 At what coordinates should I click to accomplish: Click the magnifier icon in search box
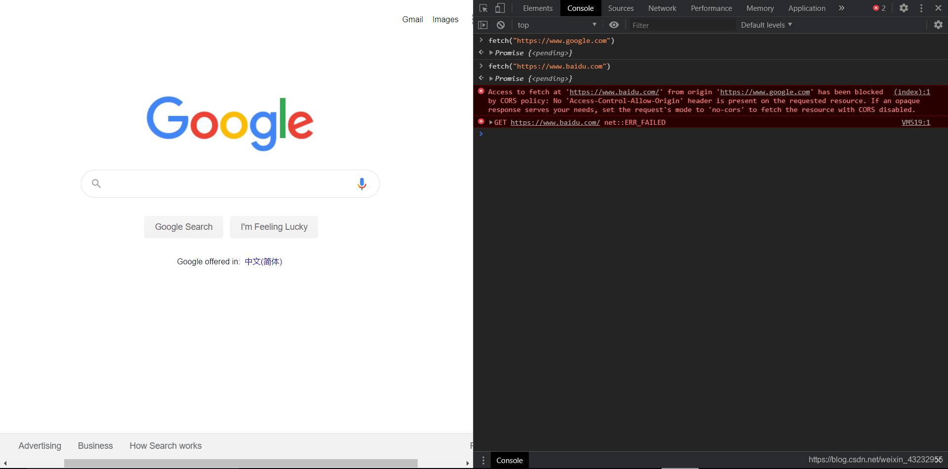[x=96, y=183]
